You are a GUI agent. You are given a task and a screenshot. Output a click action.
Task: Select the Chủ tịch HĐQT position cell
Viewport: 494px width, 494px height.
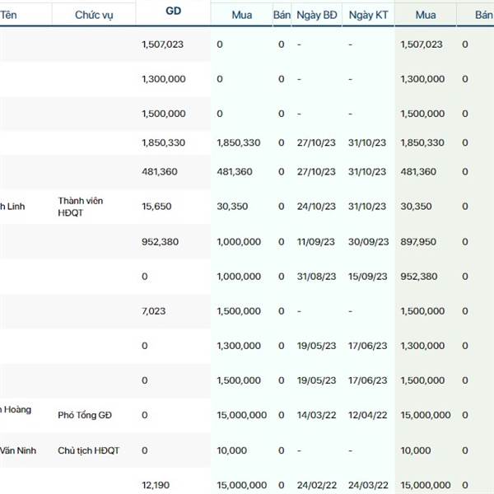click(89, 450)
